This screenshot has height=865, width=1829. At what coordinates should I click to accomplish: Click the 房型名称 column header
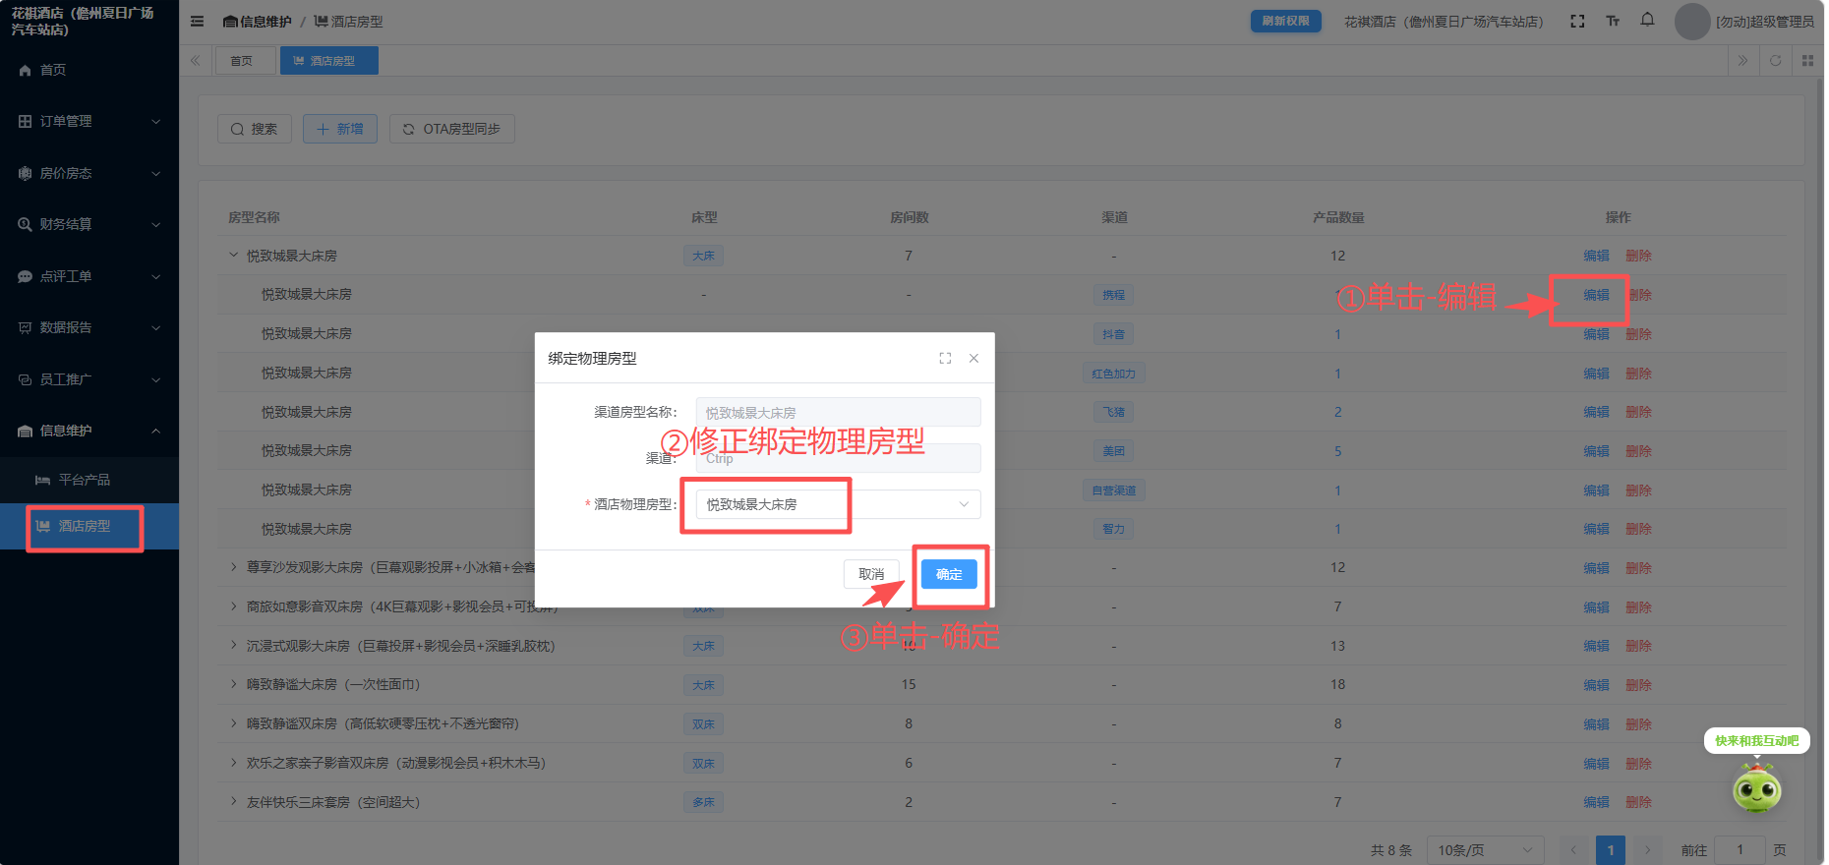[x=254, y=217]
